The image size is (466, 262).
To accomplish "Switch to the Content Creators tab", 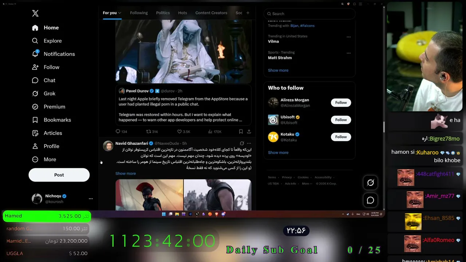I will tap(211, 13).
